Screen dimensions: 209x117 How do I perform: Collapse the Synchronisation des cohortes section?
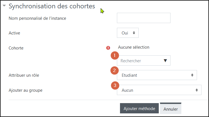coord(4,6)
